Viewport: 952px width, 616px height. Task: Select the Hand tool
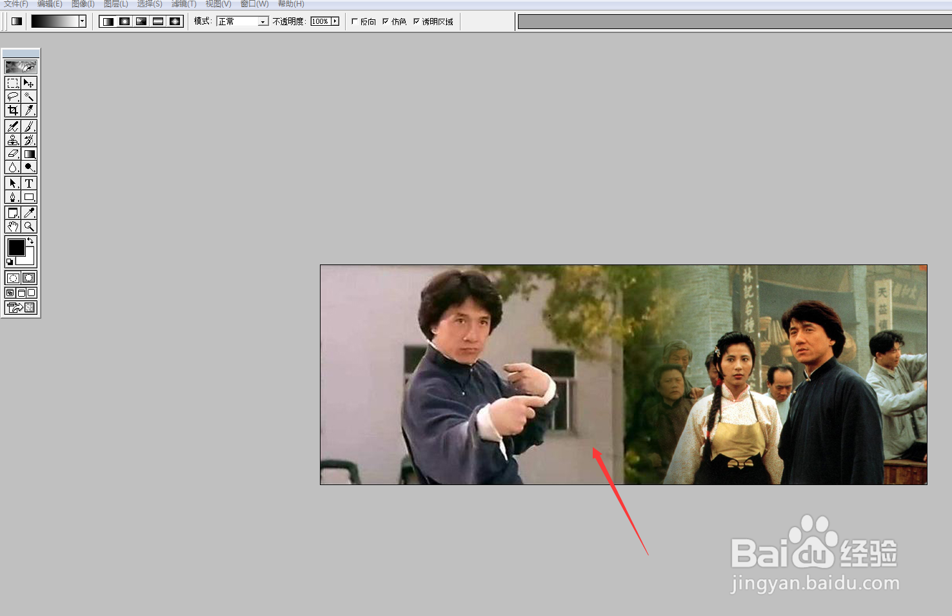click(x=13, y=226)
